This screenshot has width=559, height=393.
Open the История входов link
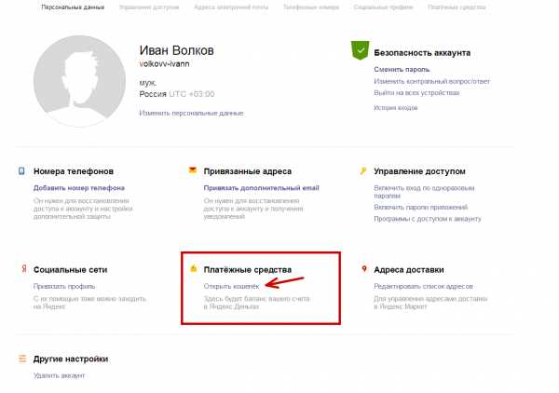point(395,108)
